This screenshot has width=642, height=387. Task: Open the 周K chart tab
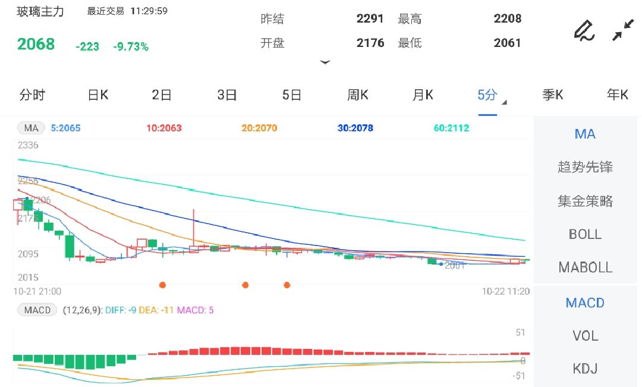point(357,95)
